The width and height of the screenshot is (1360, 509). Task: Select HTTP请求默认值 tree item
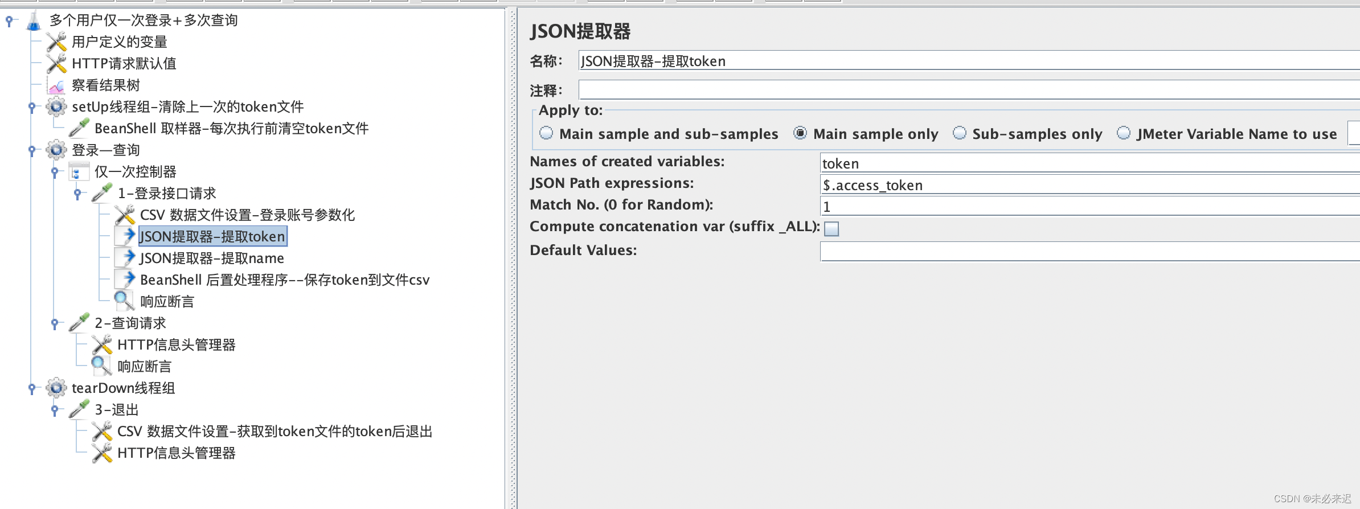(124, 64)
